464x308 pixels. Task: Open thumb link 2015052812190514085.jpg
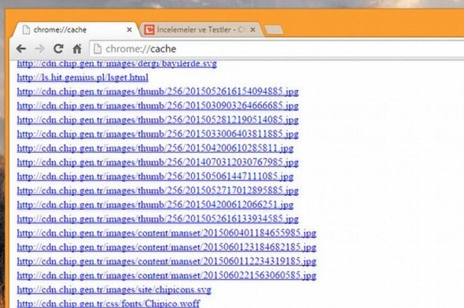pos(158,120)
